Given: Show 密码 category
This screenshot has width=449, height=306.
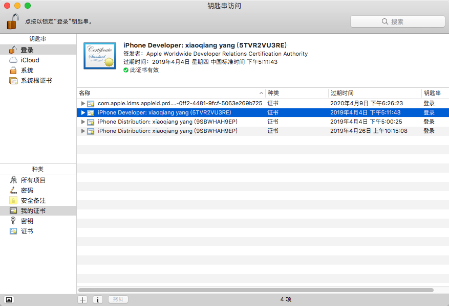Looking at the screenshot, I should coord(38,190).
